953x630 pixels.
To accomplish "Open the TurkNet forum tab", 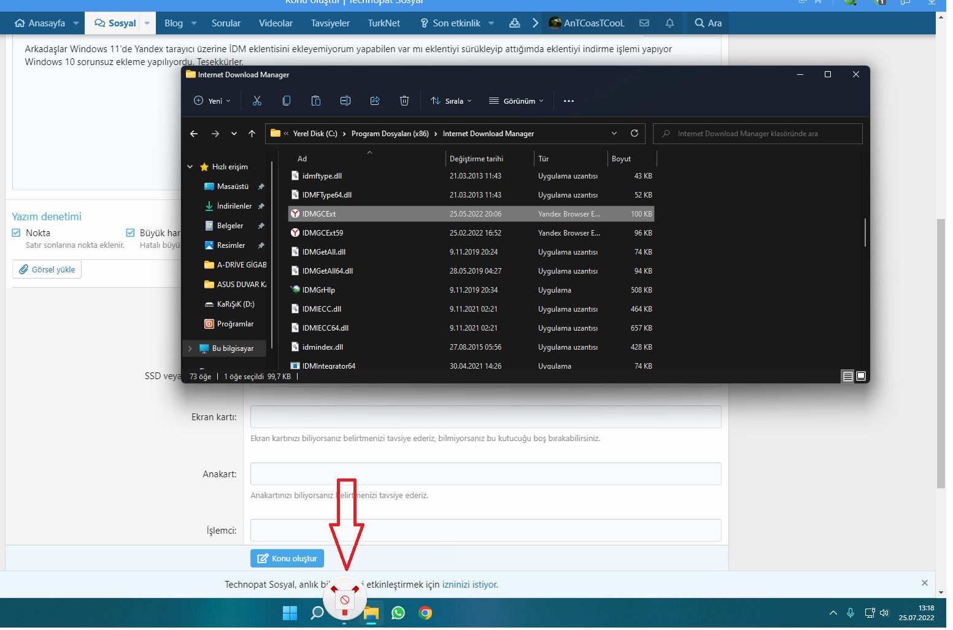I will click(384, 23).
